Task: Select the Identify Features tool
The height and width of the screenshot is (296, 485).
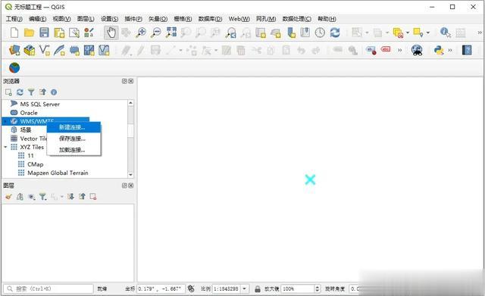Action: 446,33
